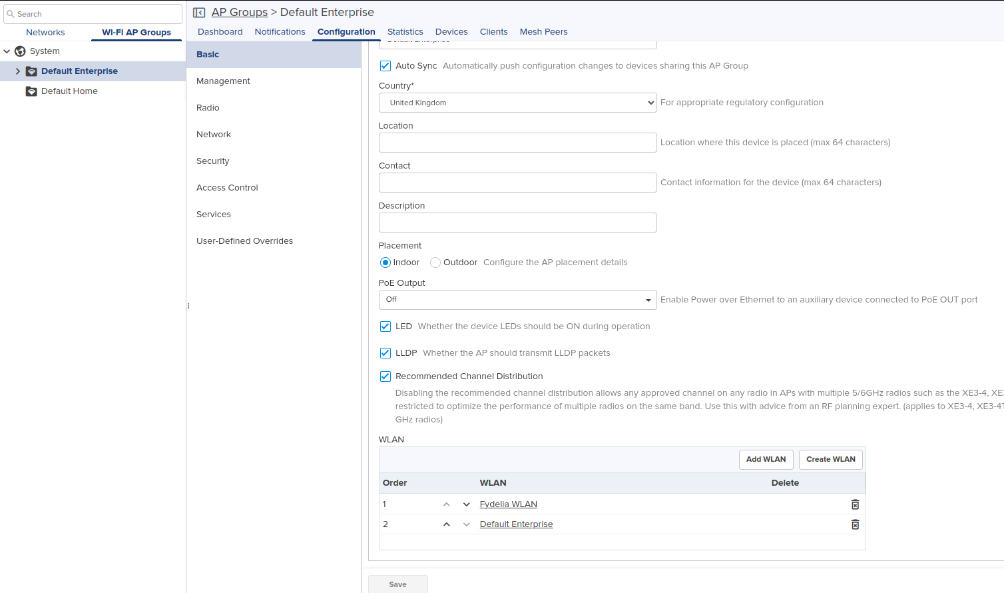Click the Contact input field
This screenshot has height=593, width=1004.
click(x=517, y=183)
